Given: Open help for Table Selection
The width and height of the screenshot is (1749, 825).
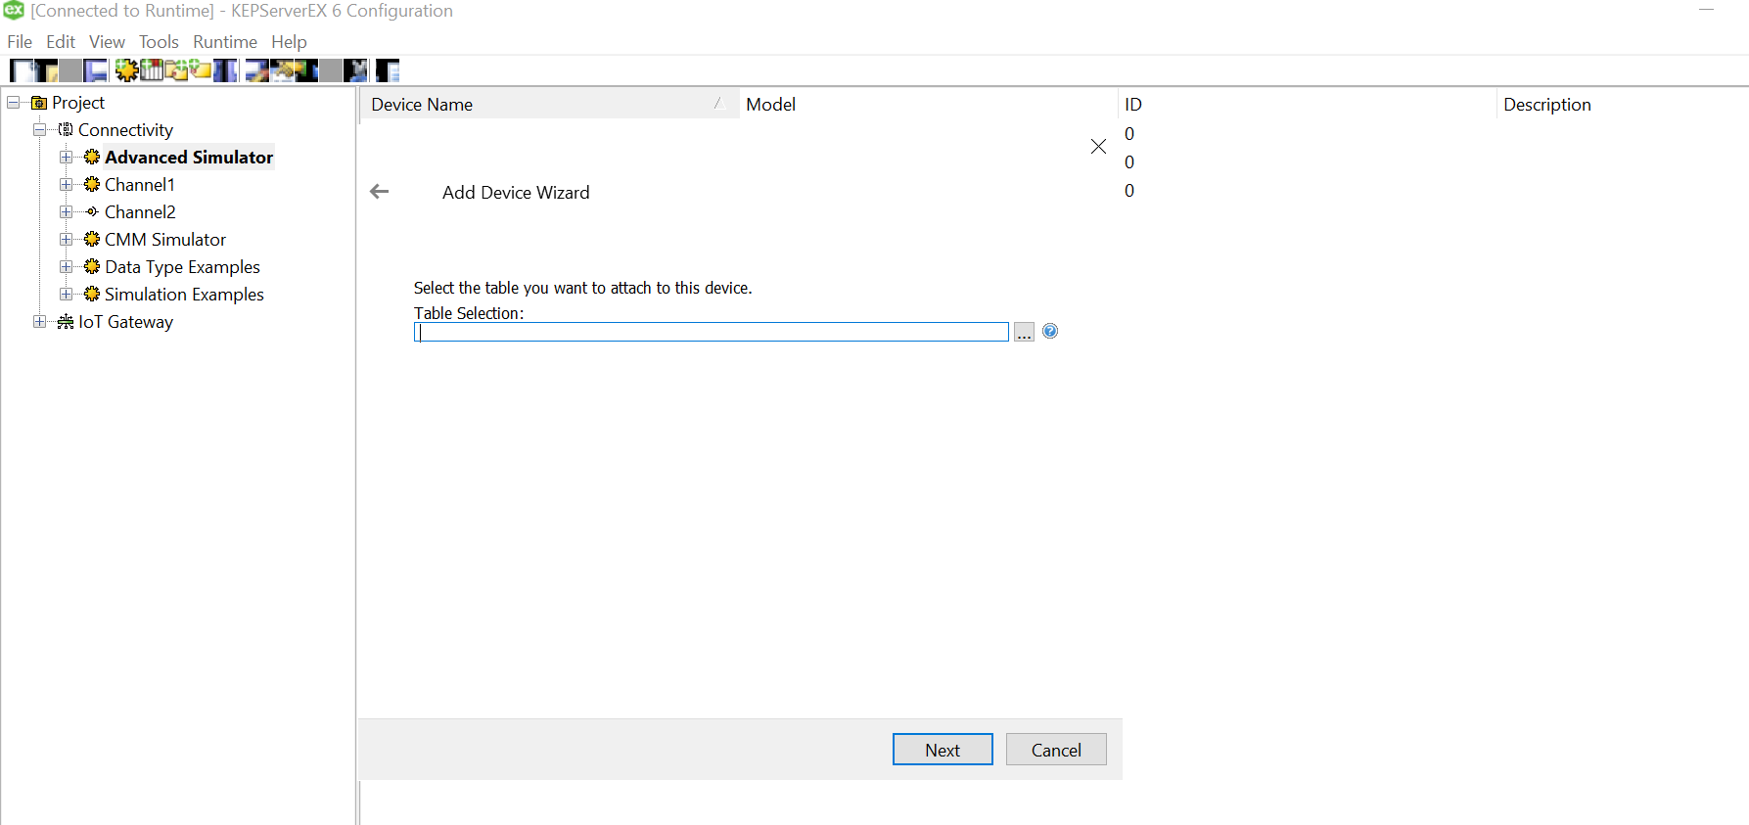Looking at the screenshot, I should (x=1050, y=332).
